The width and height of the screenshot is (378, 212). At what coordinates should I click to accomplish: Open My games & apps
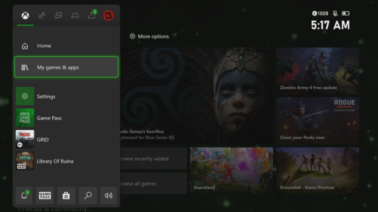tap(66, 67)
